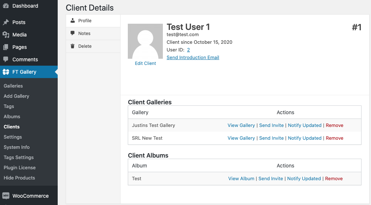Open the System Info page
The height and width of the screenshot is (205, 371).
pyautogui.click(x=16, y=147)
